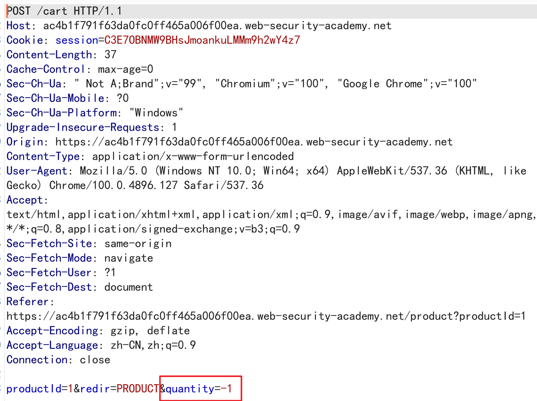Viewport: 537px width, 401px height.
Task: Click the Referer header name
Action: tap(28, 302)
